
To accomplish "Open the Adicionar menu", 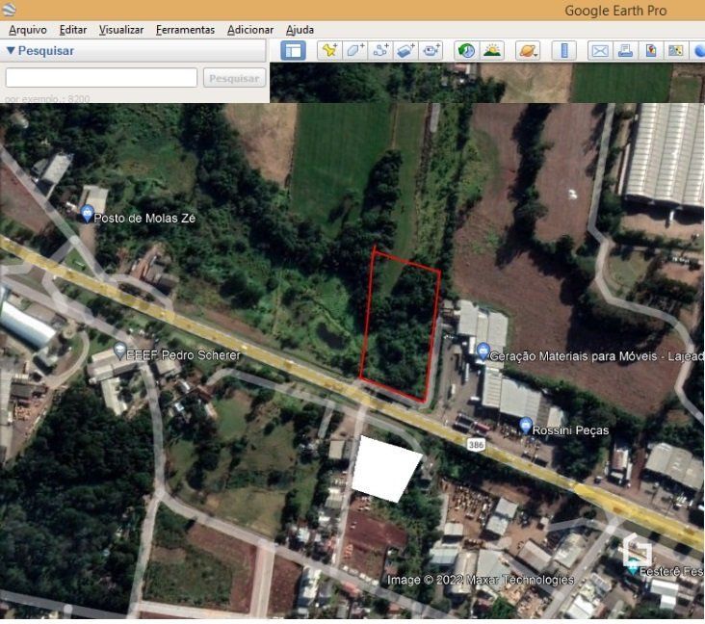I will point(250,30).
